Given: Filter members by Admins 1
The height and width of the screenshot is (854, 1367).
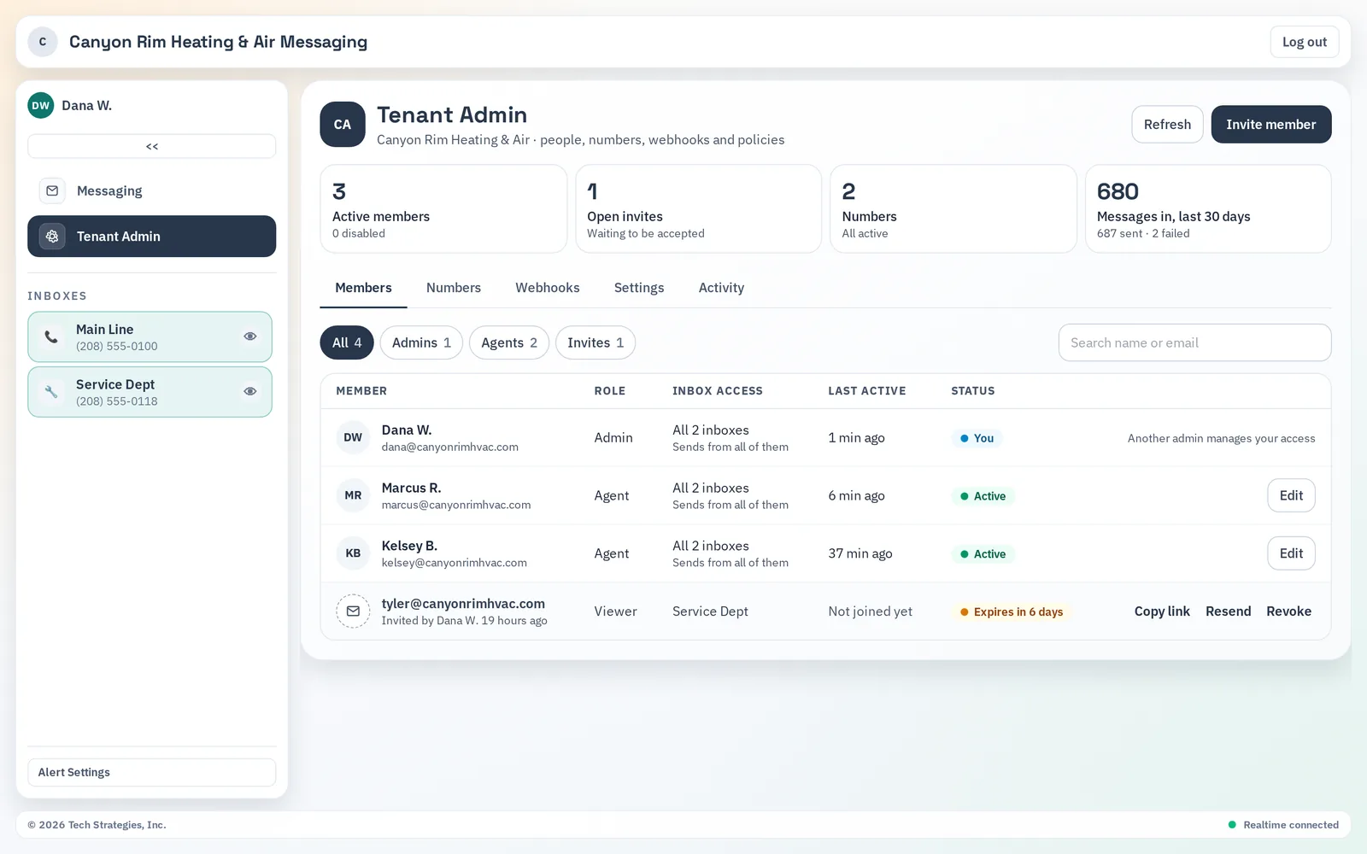Looking at the screenshot, I should (x=421, y=342).
